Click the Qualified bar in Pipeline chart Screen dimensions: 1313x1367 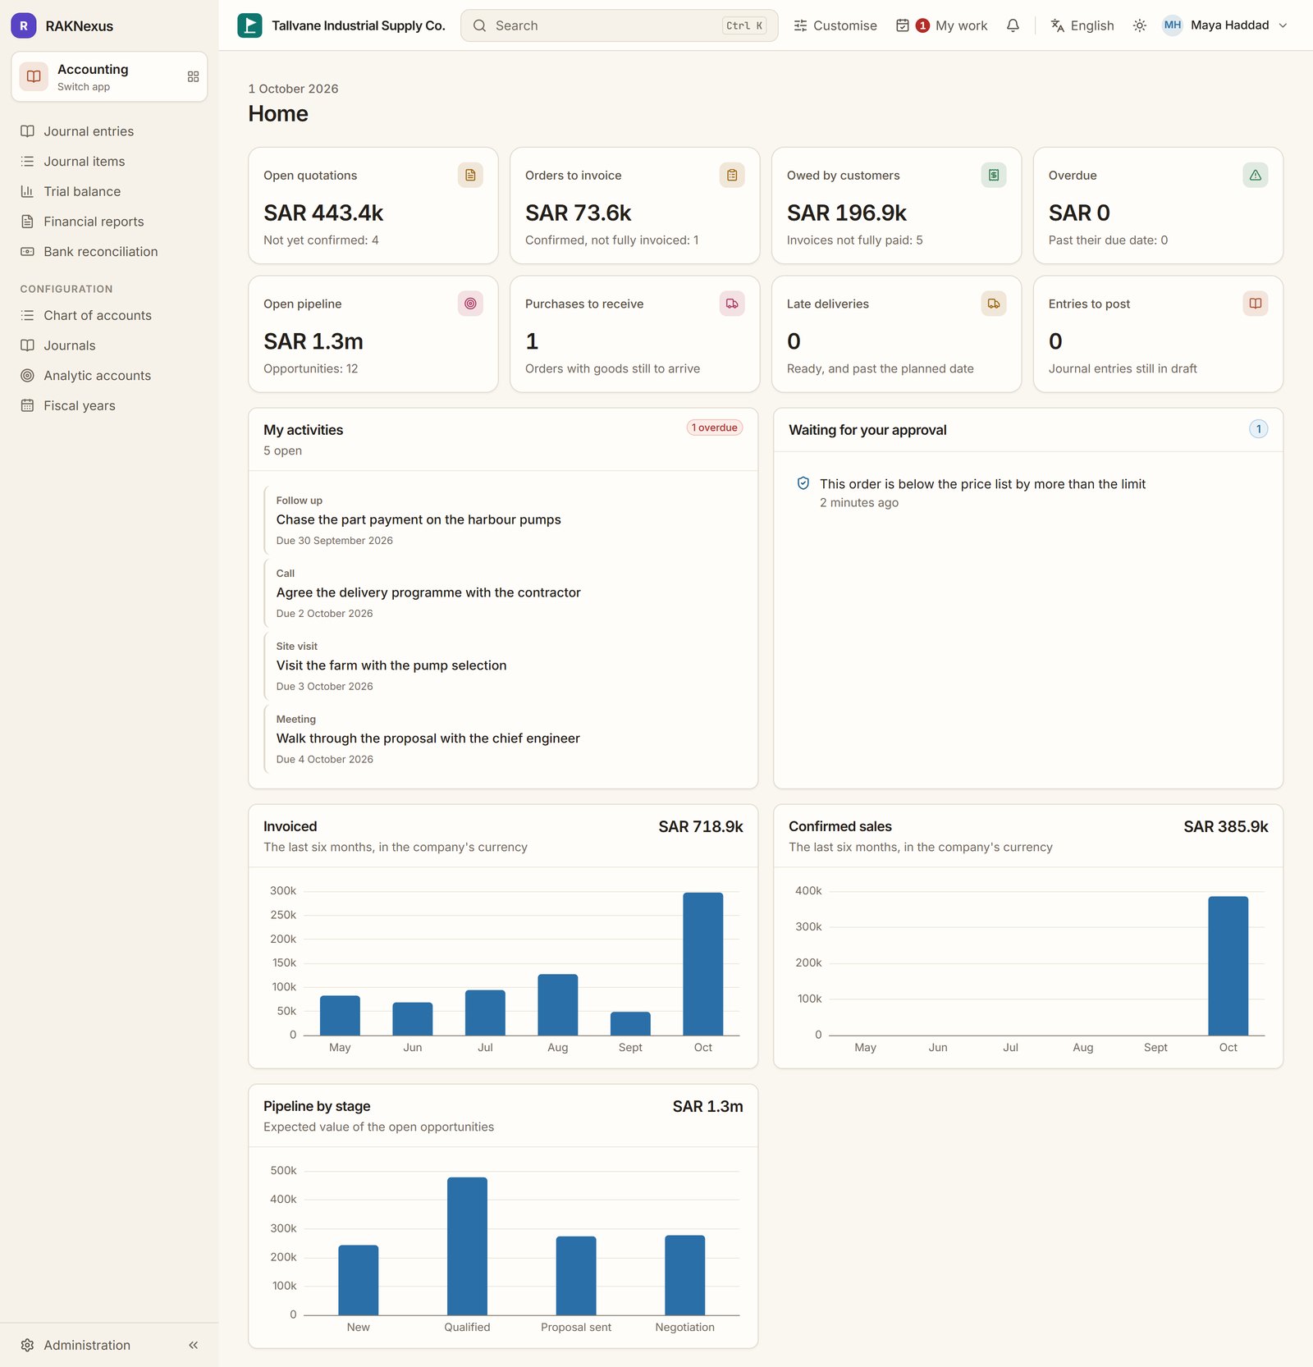tap(467, 1246)
